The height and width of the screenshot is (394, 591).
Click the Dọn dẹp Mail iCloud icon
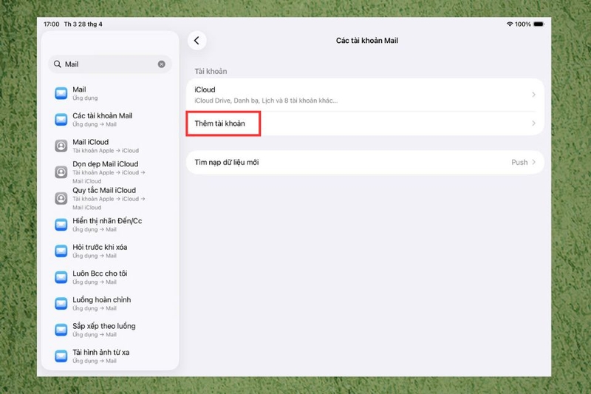(61, 172)
